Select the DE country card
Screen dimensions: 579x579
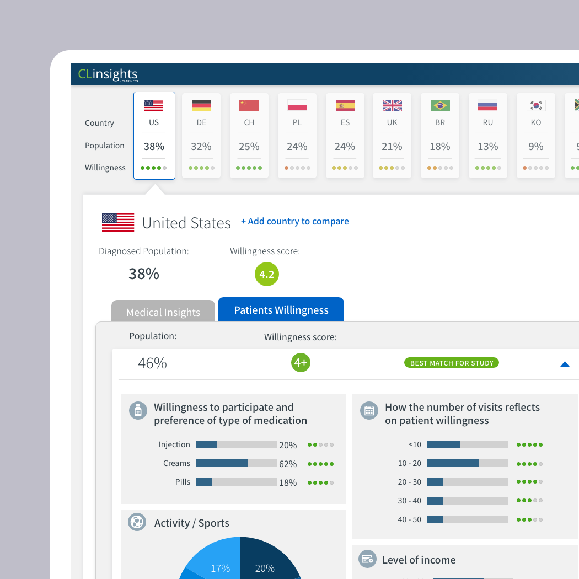(x=201, y=136)
